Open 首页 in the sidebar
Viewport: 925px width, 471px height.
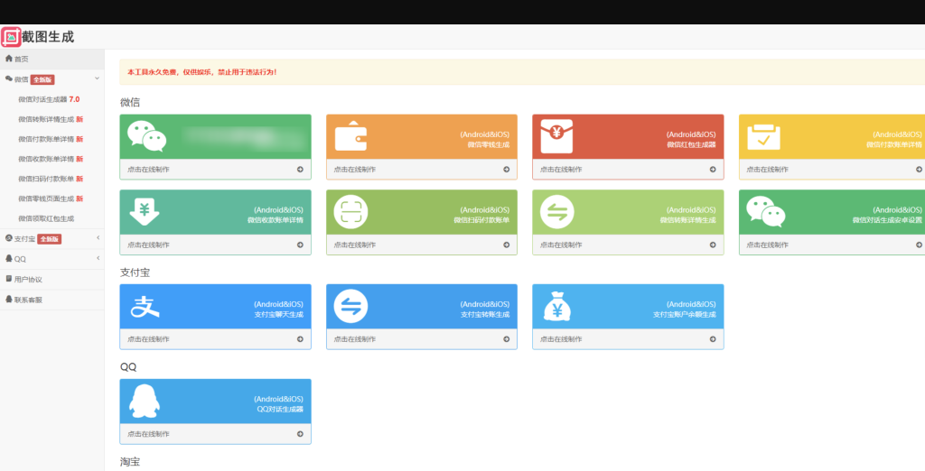pos(21,59)
